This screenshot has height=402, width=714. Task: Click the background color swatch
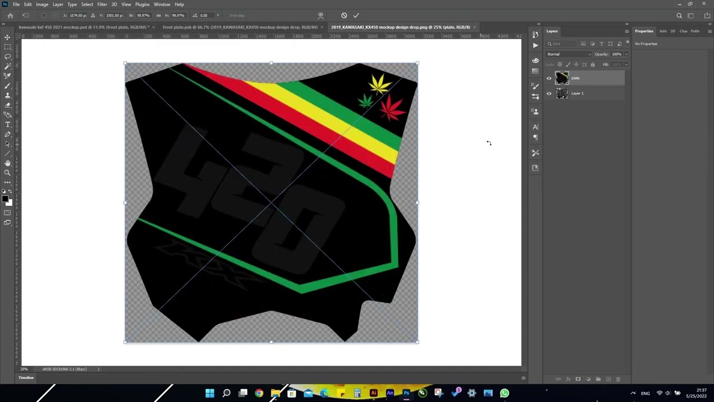point(9,203)
